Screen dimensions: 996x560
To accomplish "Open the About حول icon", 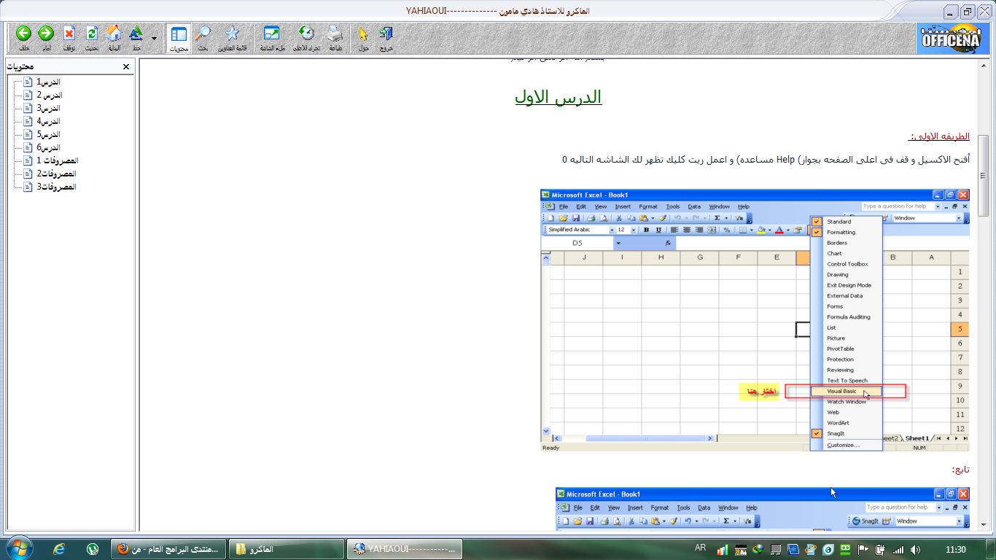I will tap(363, 38).
